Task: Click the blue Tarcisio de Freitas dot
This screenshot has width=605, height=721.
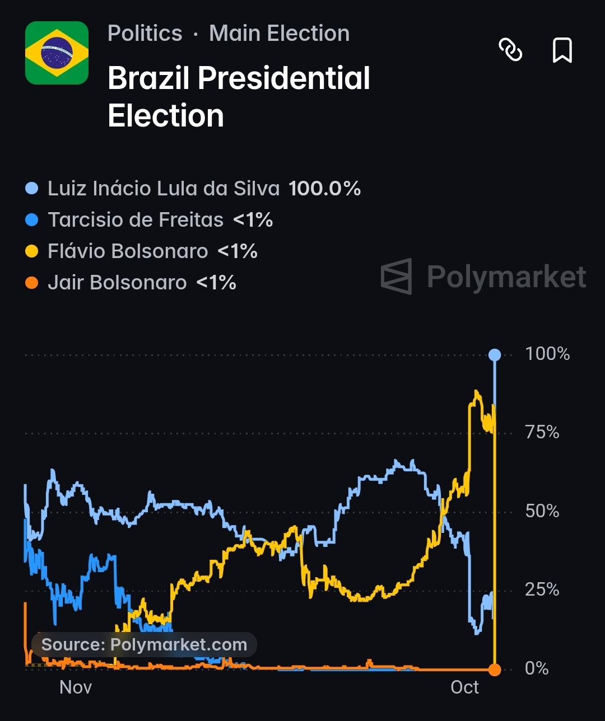Action: point(32,220)
